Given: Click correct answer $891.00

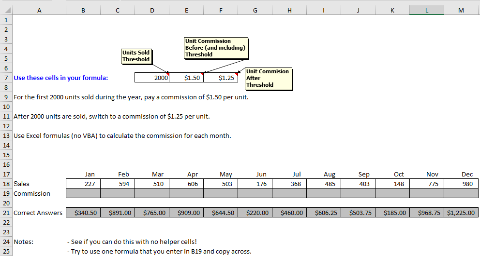Looking at the screenshot, I should (118, 213).
